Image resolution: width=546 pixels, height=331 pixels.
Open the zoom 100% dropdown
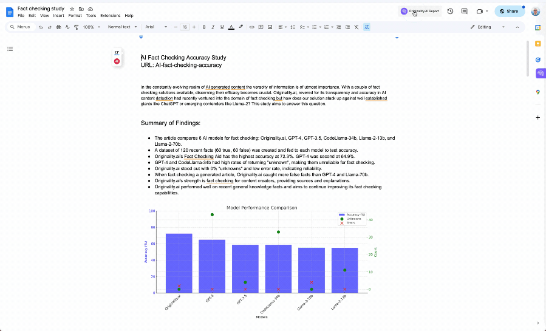click(92, 27)
